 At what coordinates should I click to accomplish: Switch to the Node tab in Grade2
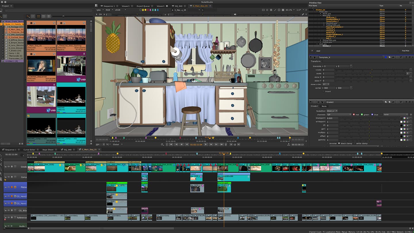324,106
